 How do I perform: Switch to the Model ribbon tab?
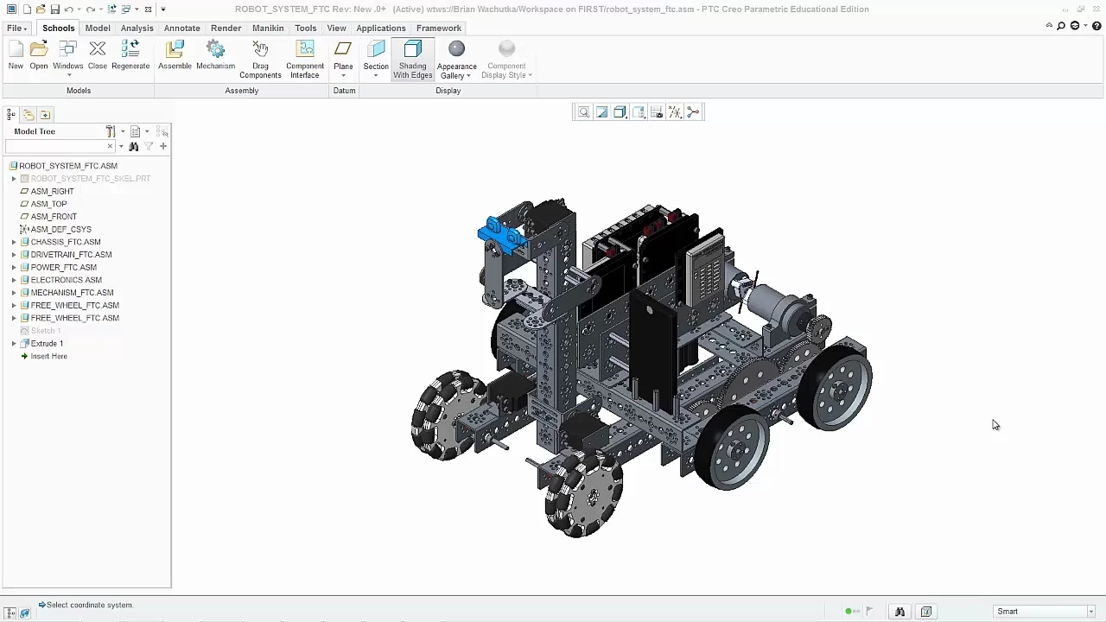click(x=98, y=28)
